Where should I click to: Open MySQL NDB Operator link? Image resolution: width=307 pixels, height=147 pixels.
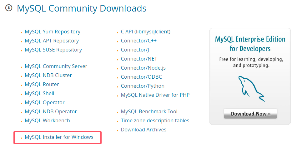[51, 111]
